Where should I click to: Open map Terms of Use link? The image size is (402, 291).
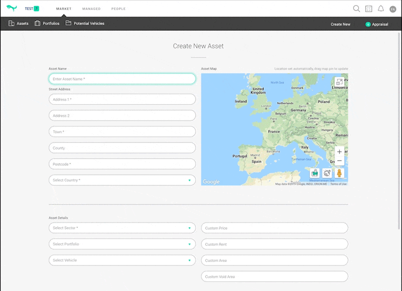coord(338,184)
